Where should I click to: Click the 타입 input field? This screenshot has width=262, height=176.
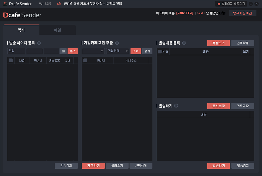(x=16, y=51)
